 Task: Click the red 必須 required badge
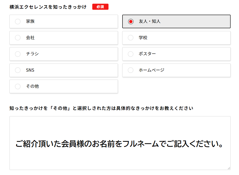click(100, 7)
